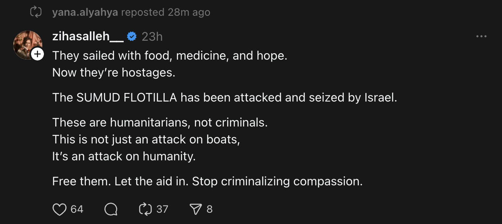Open the zihasalleh__ username link
This screenshot has width=502, height=224.
88,37
